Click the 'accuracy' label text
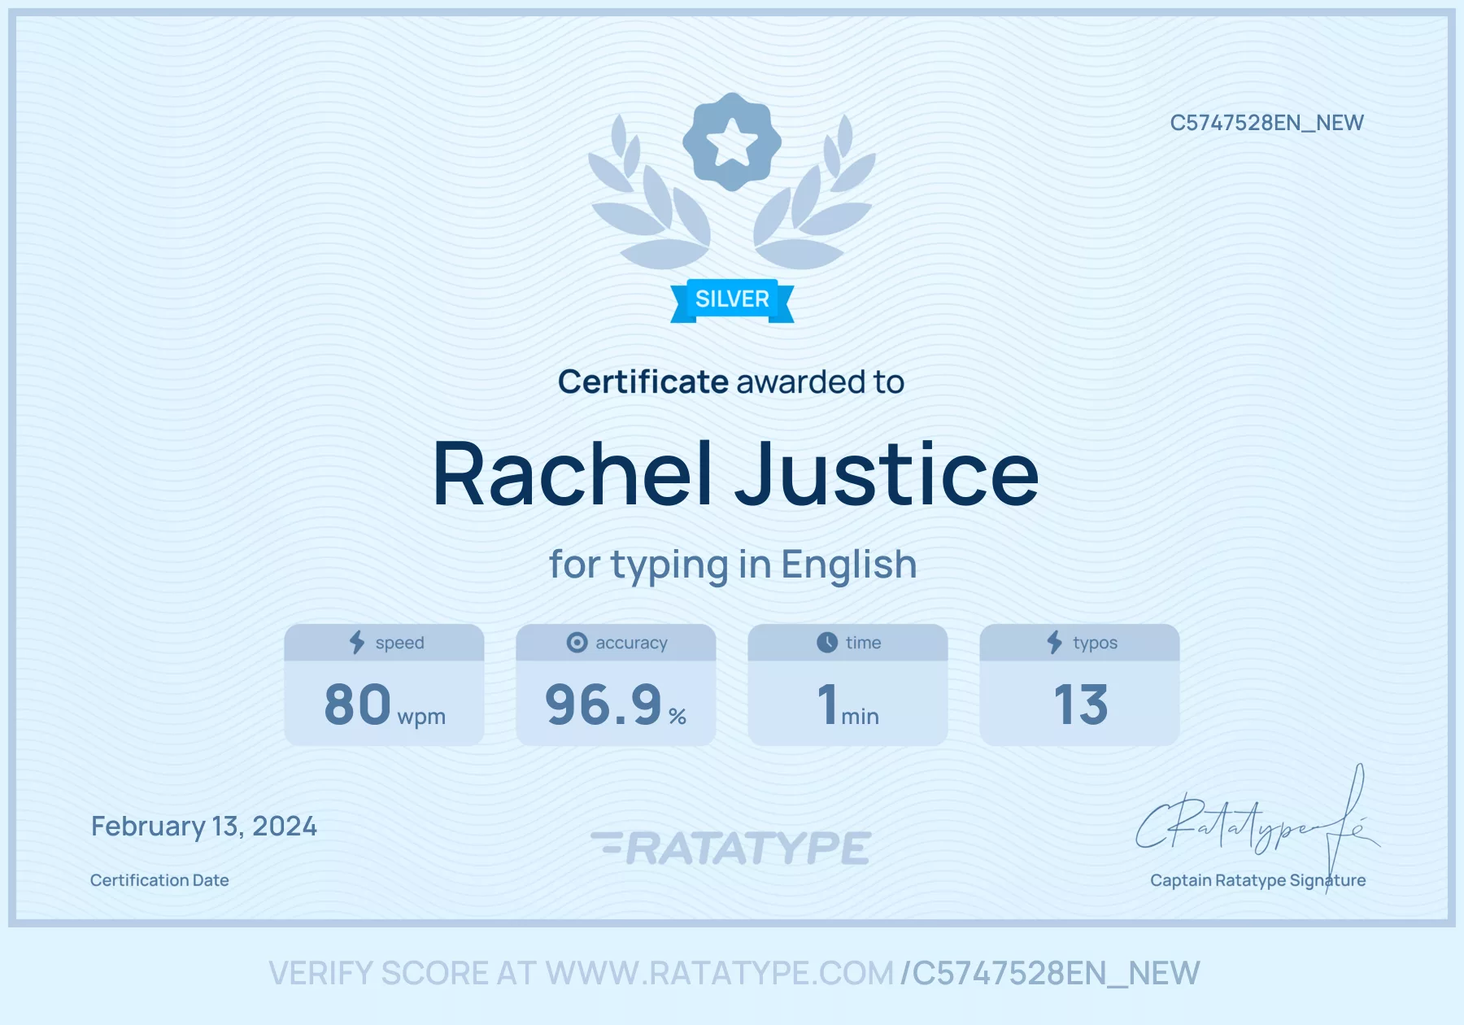Viewport: 1464px width, 1025px height. [x=631, y=643]
